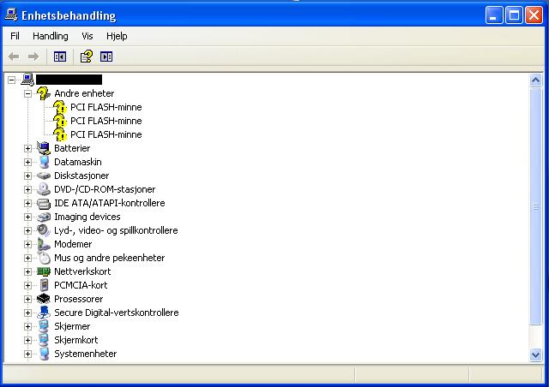Click the Lyd-, video- og spillkontrollere speaker icon
This screenshot has height=387, width=549.
click(x=44, y=230)
